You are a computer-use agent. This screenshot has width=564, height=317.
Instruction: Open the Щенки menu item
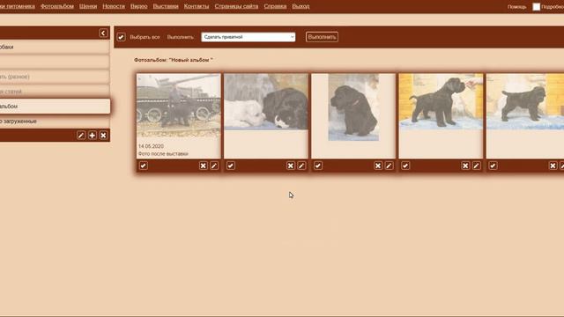coord(88,6)
